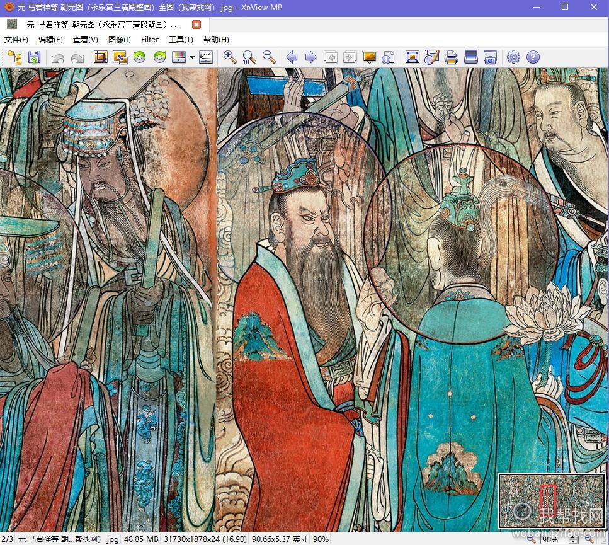Click the 31730x1878x24 dimensions in status bar
This screenshot has height=545, width=609.
pyautogui.click(x=205, y=539)
